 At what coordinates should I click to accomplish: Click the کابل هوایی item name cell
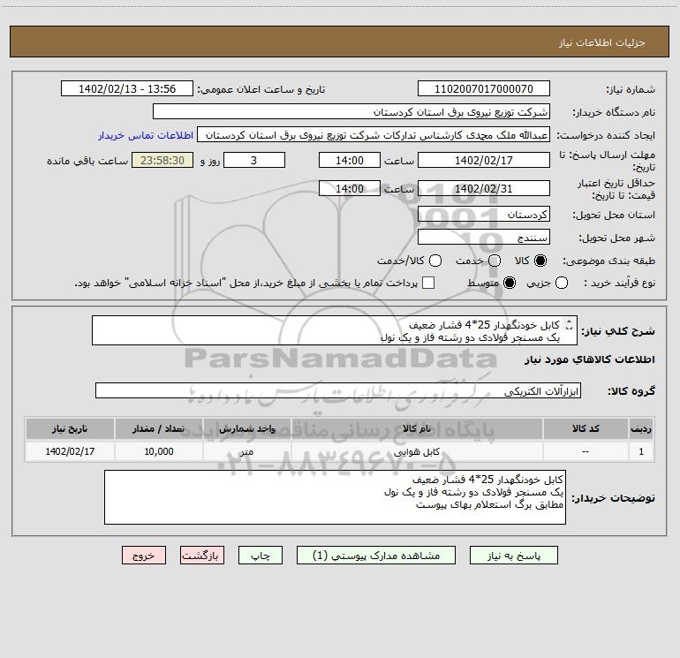coord(417,451)
